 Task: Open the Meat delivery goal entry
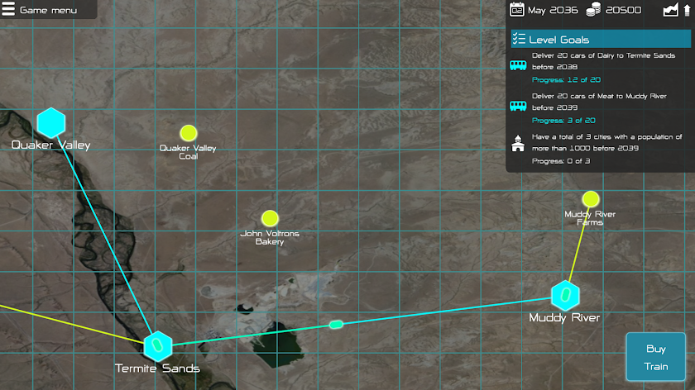pyautogui.click(x=599, y=108)
